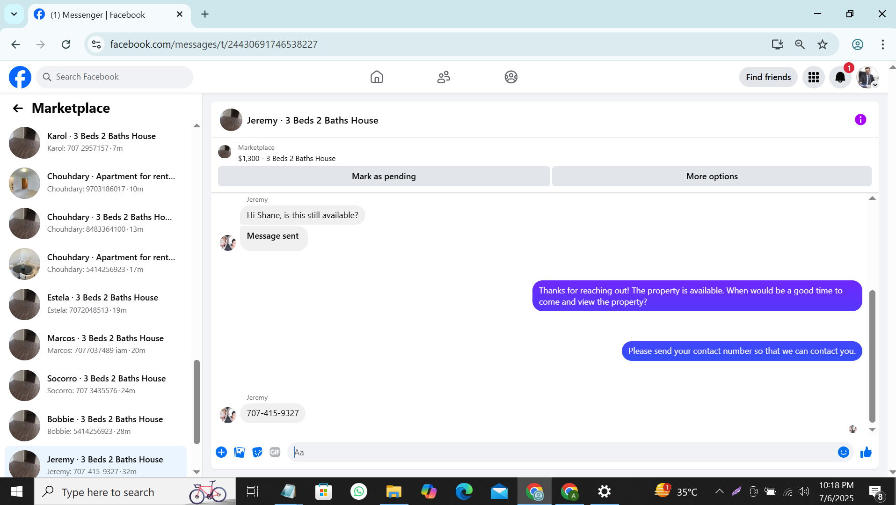Click the chat list scroll-down arrow

pyautogui.click(x=197, y=472)
